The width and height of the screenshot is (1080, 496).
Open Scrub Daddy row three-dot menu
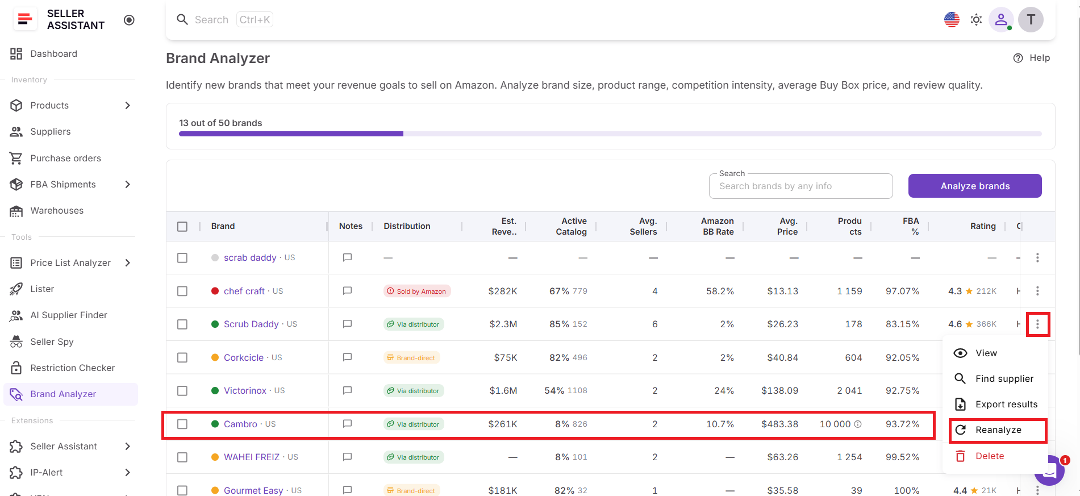point(1037,324)
